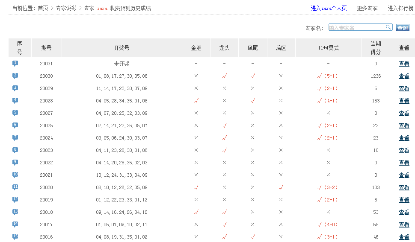
Task: Click the magnifier icon in search box
Action: [x=388, y=27]
